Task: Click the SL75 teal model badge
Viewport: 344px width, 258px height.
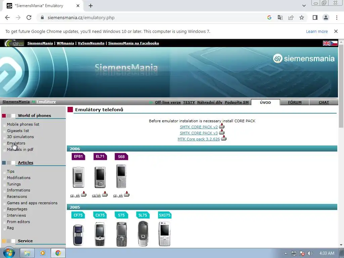Action: (x=143, y=215)
